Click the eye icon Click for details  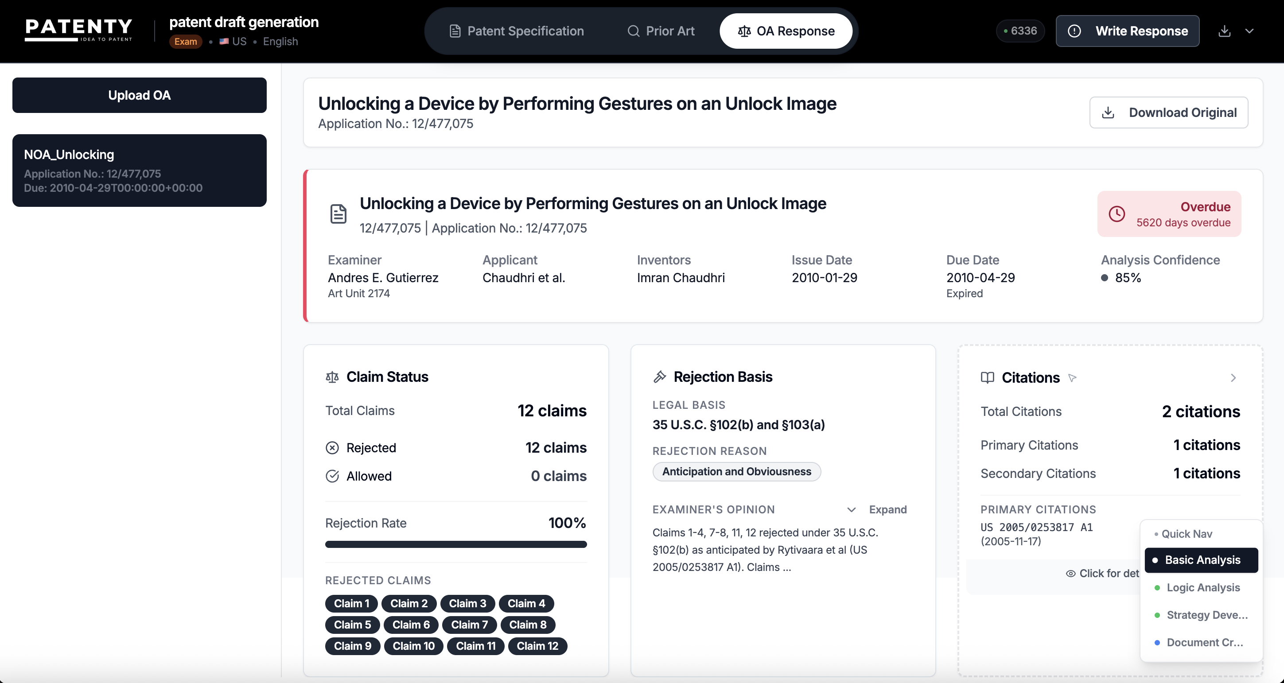[x=1070, y=574]
